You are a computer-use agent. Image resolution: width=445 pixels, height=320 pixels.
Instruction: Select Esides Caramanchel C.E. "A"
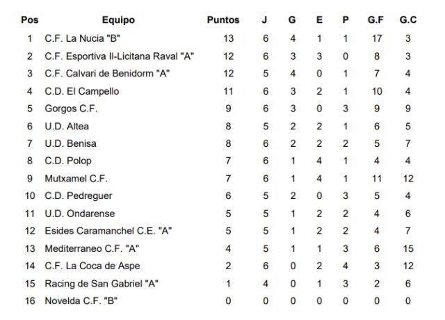pos(108,231)
